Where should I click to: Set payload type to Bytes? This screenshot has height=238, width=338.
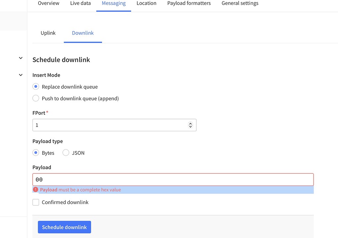[x=36, y=153]
